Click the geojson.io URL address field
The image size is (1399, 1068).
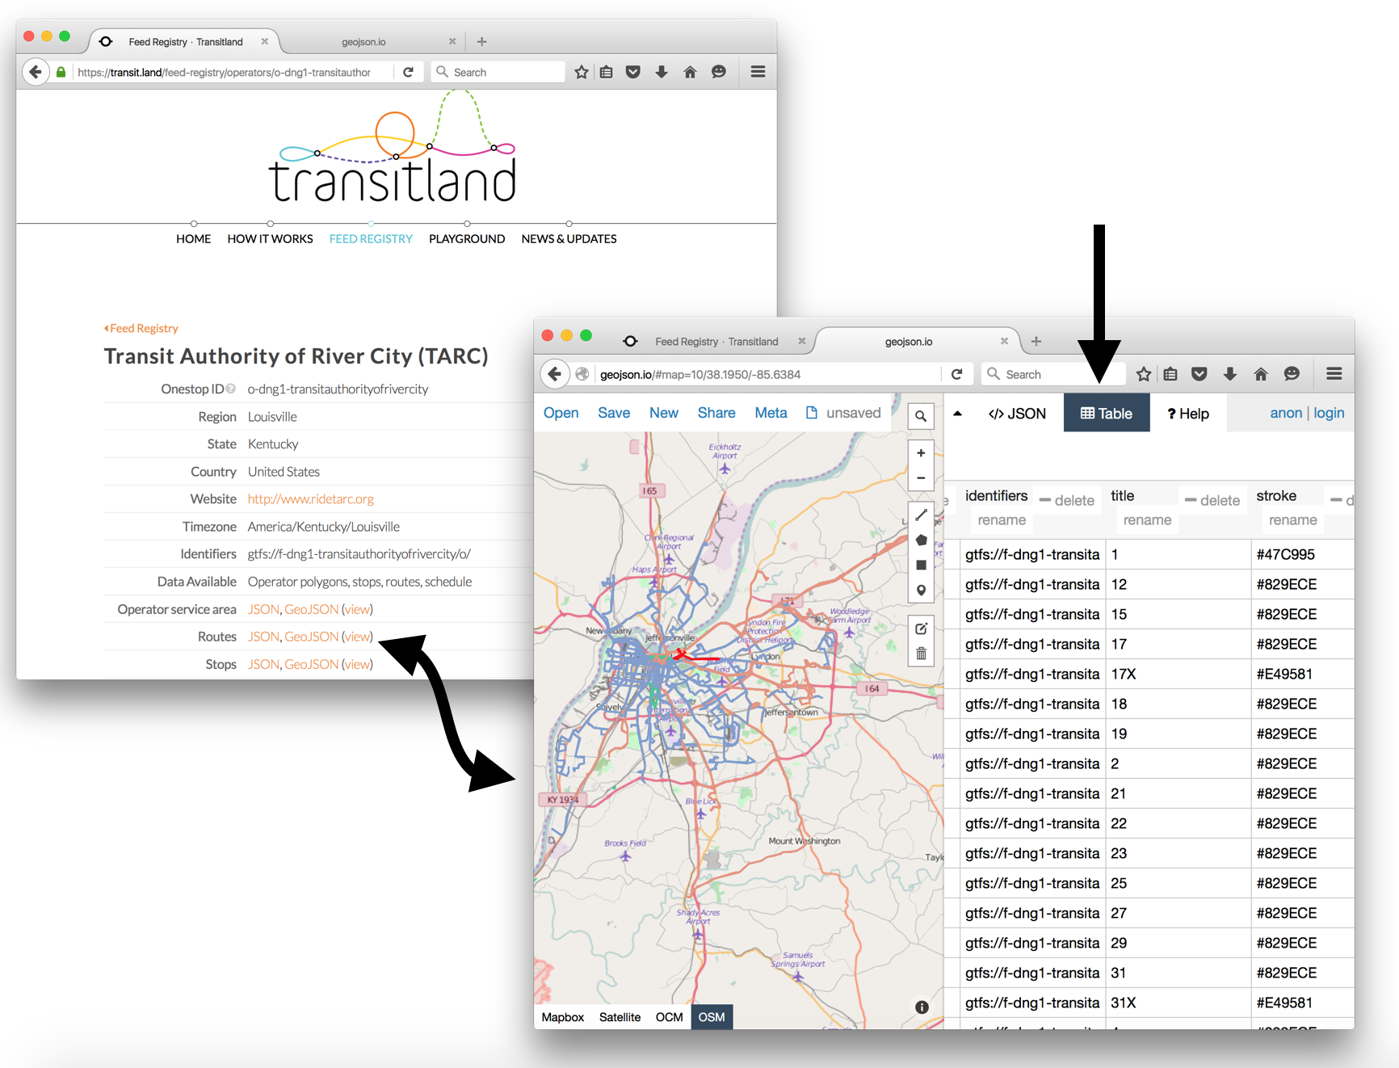click(767, 374)
